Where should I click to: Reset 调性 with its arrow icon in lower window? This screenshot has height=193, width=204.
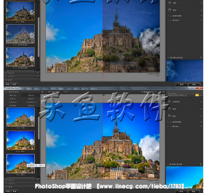[x=201, y=109]
